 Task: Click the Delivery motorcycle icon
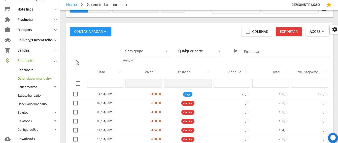tap(8, 40)
